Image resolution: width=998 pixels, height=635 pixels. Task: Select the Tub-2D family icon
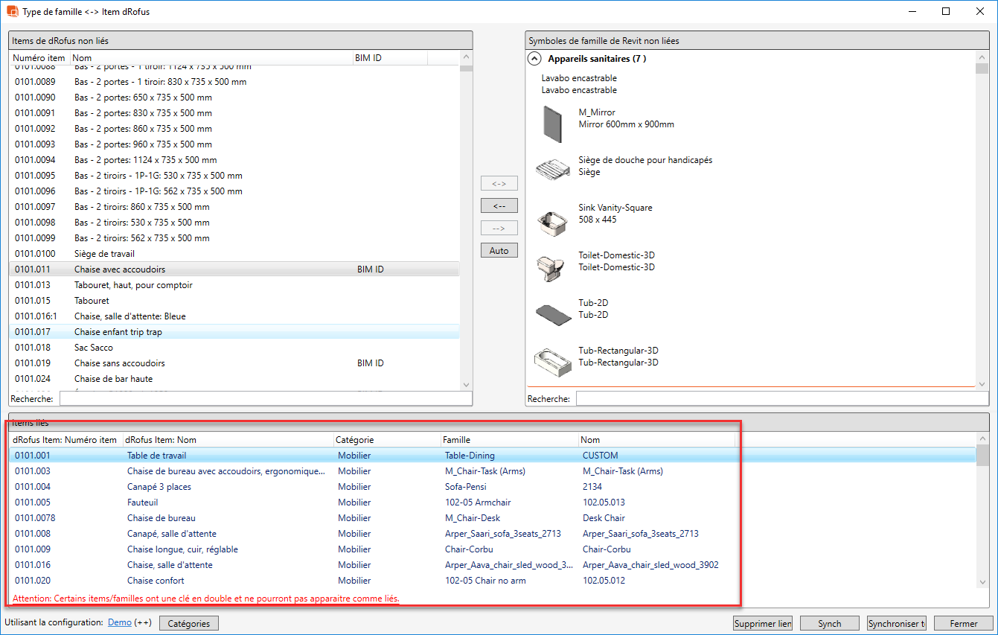(553, 313)
